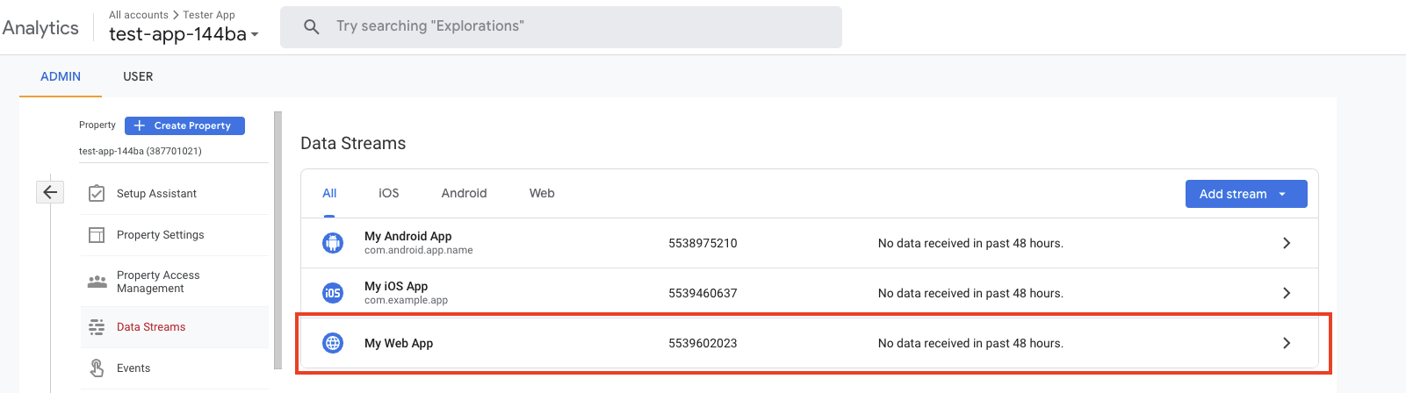
Task: Click the back arrow collapse button
Action: click(50, 192)
